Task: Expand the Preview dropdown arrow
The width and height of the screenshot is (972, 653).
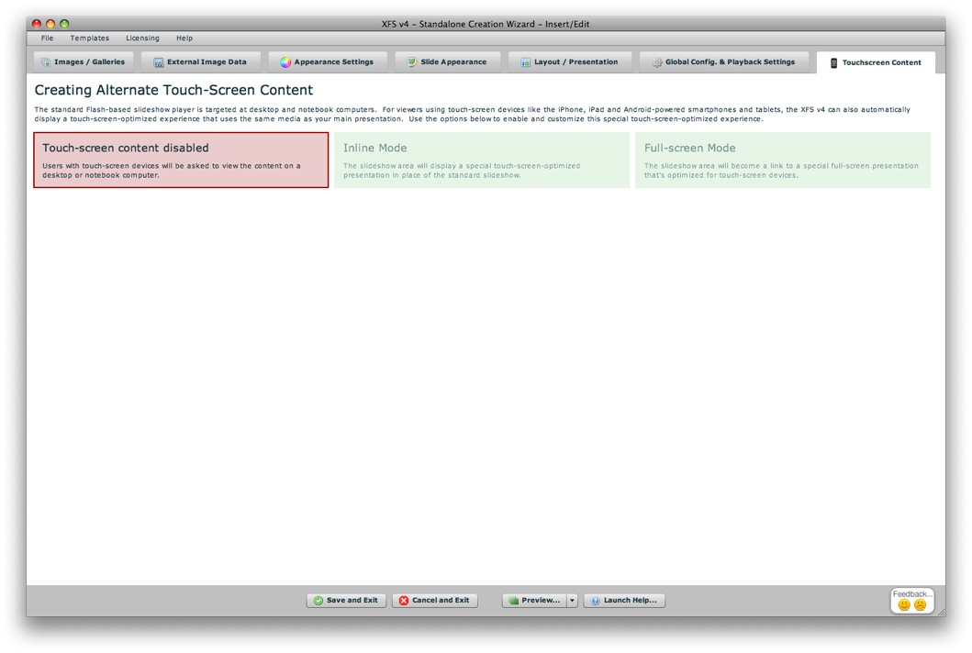Action: click(572, 601)
